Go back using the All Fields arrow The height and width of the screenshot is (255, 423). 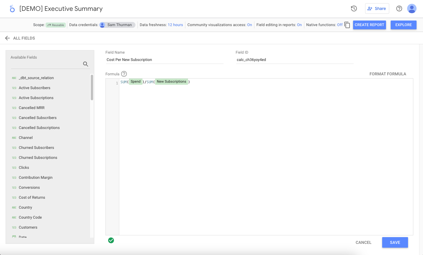(7, 38)
